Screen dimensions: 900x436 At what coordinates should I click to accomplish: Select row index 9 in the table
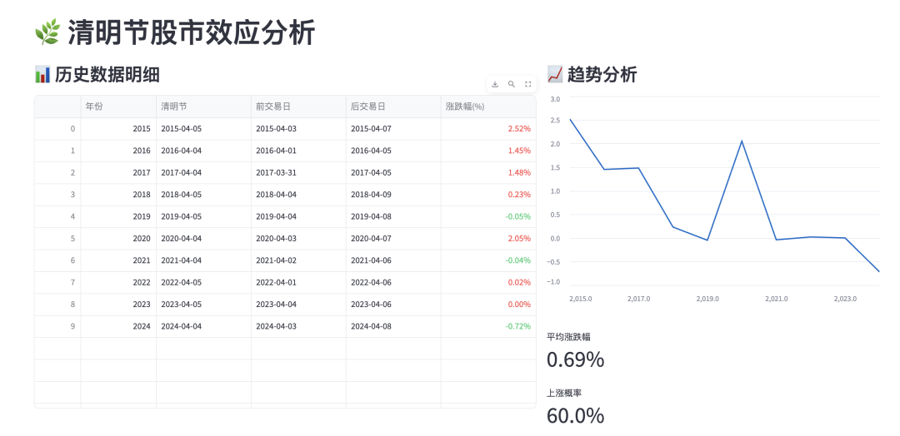[x=57, y=326]
